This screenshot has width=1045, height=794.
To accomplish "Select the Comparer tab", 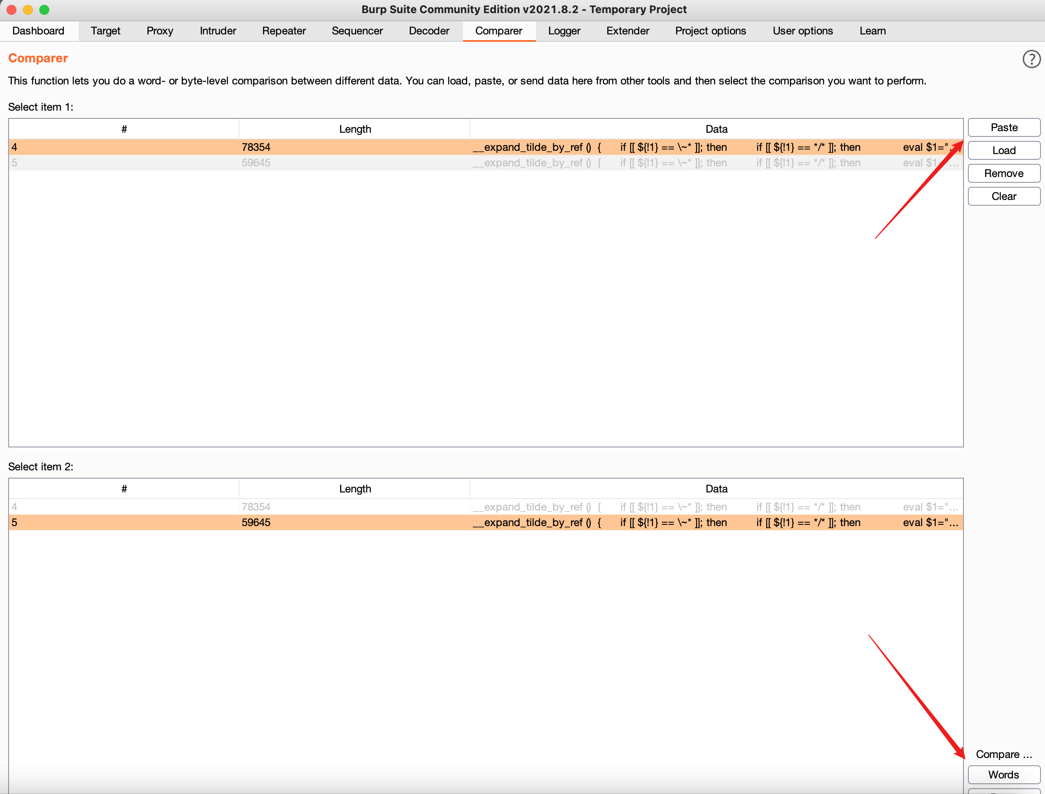I will coord(499,31).
